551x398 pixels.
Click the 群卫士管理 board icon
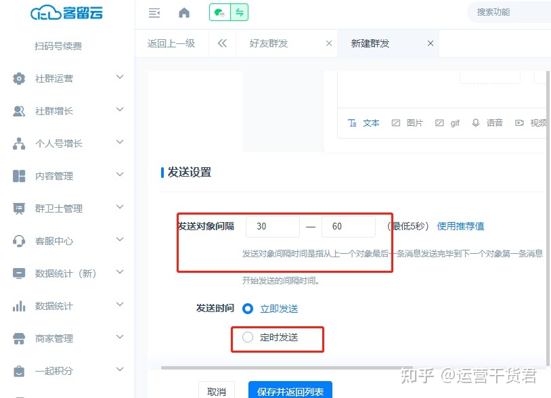point(19,208)
